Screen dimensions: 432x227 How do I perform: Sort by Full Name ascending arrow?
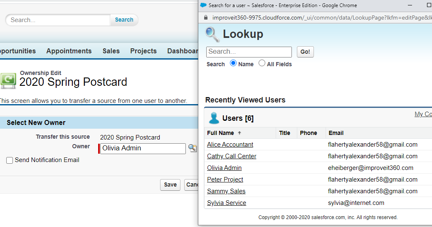(239, 133)
